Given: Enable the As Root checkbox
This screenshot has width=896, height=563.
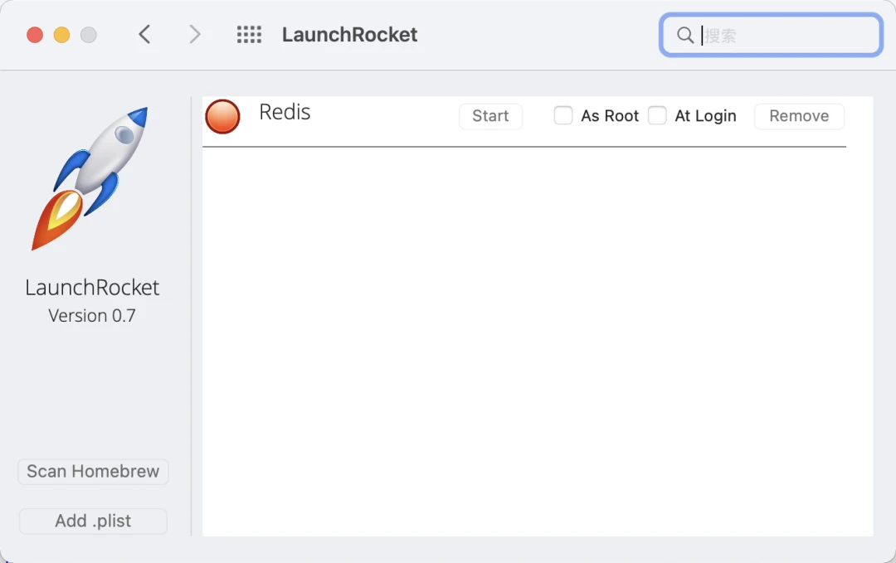Looking at the screenshot, I should [x=563, y=116].
